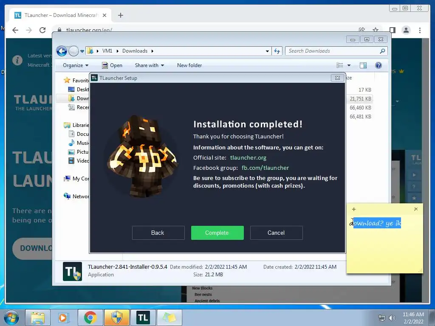The image size is (435, 326).
Task: Click the Explorer forward navigation arrow
Action: [73, 51]
